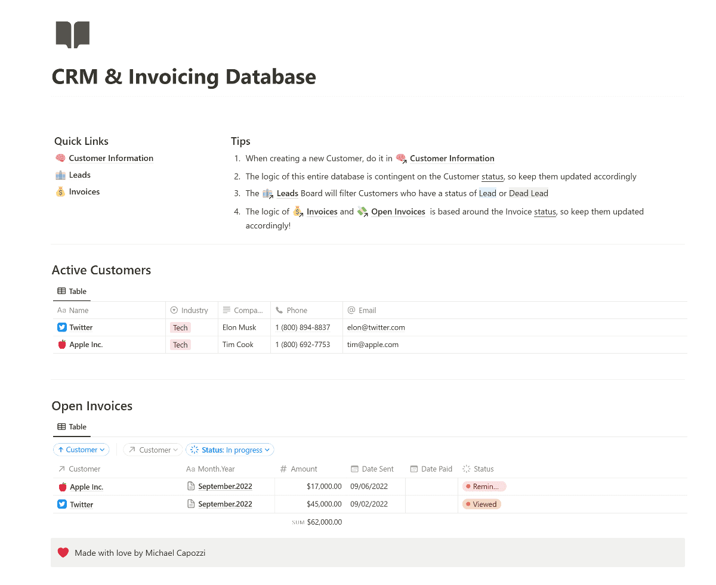The width and height of the screenshot is (716, 585).
Task: Click the apple icon in Active Customers table
Action: pyautogui.click(x=62, y=345)
